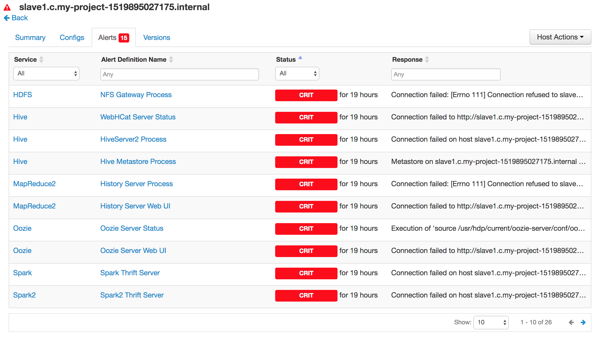Switch to the Versions tab

(x=157, y=38)
